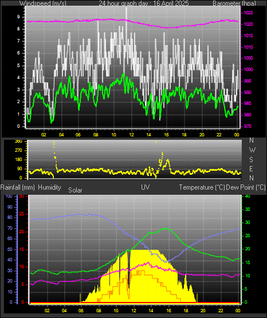Click the green 35 temperature axis value

(248, 210)
